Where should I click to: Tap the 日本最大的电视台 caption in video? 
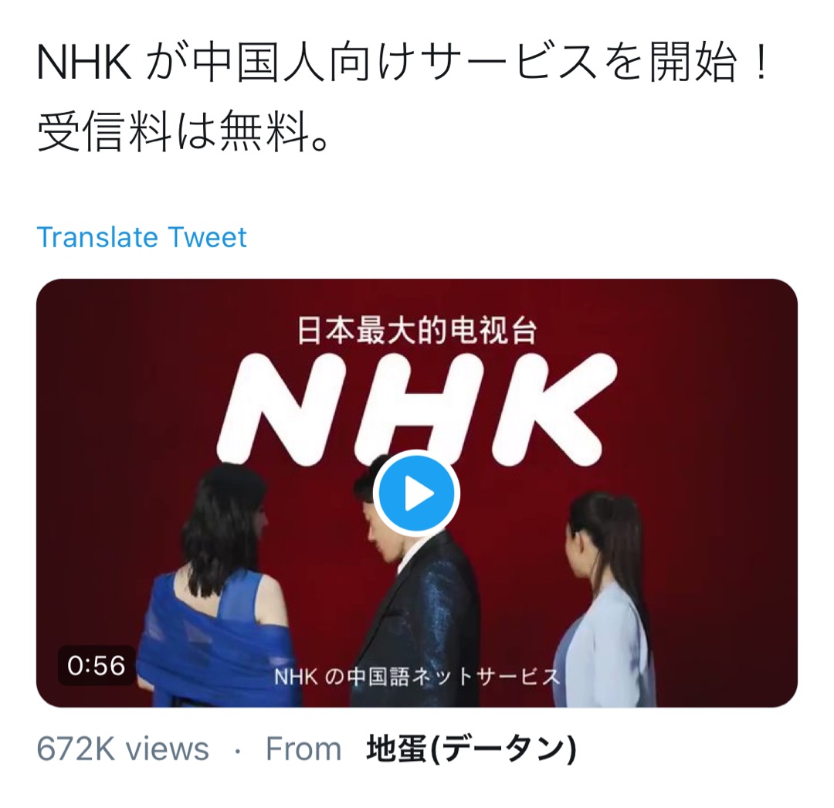pyautogui.click(x=416, y=331)
